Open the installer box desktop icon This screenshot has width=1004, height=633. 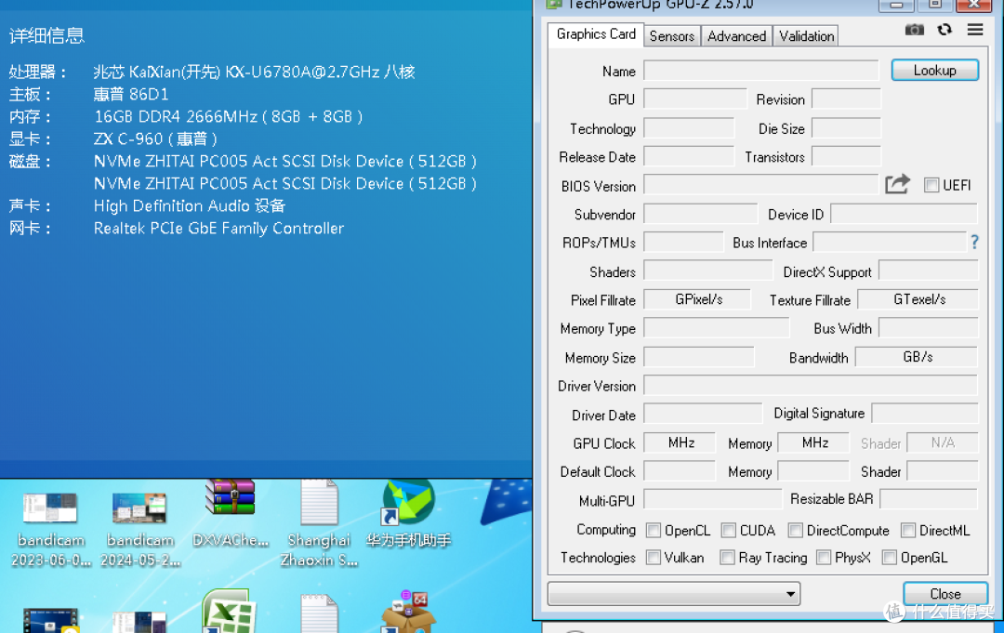click(x=408, y=612)
